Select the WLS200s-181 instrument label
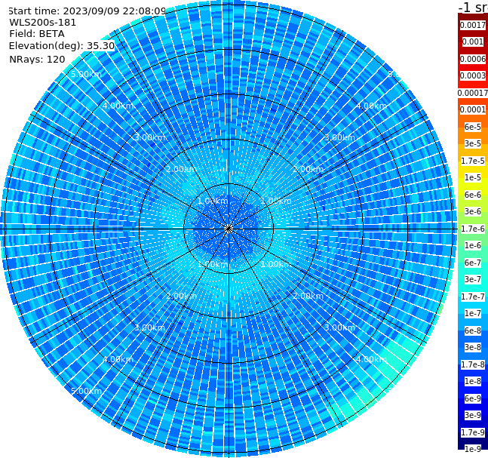Image resolution: width=488 pixels, height=458 pixels. [x=43, y=23]
